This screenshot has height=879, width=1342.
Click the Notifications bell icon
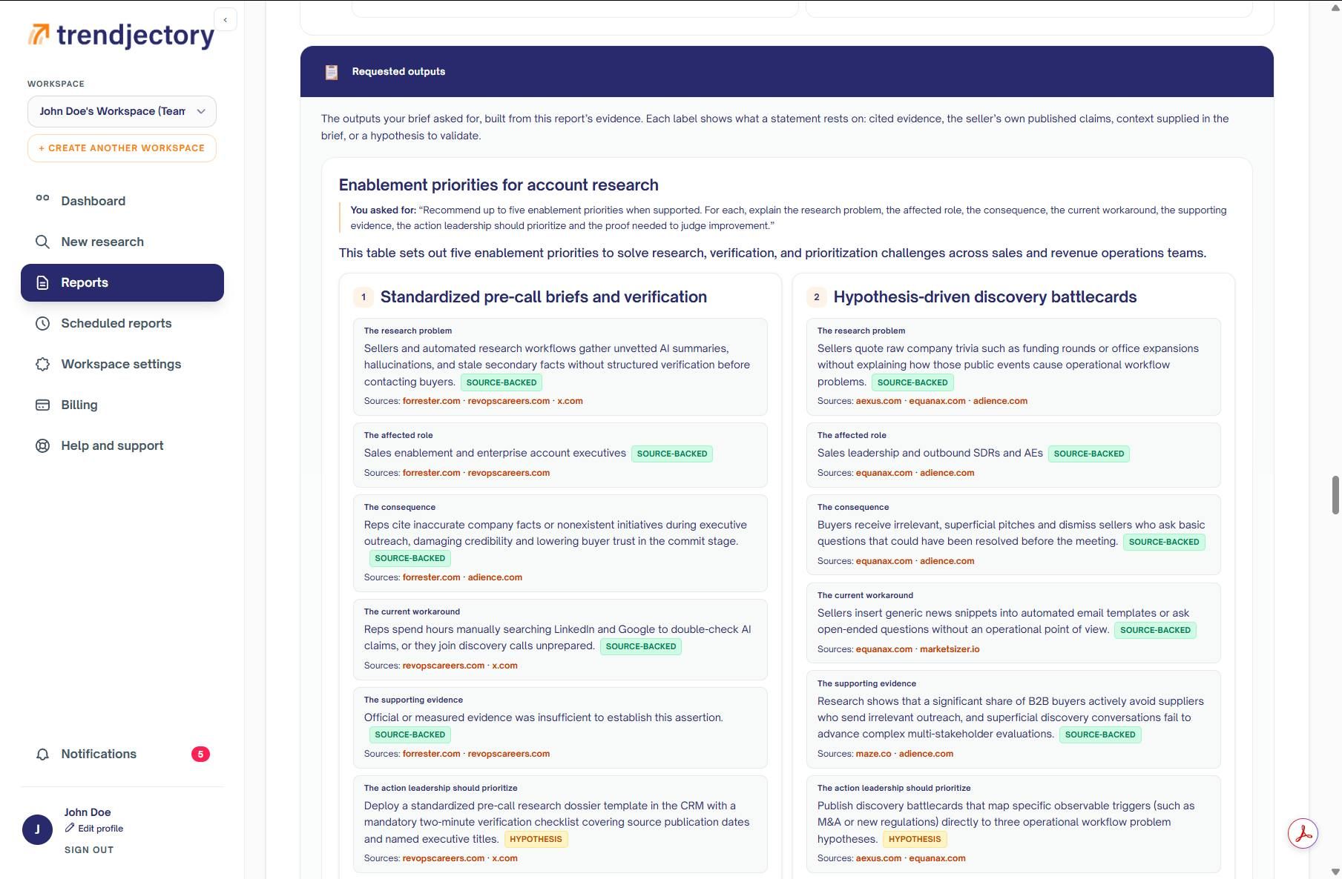(42, 754)
